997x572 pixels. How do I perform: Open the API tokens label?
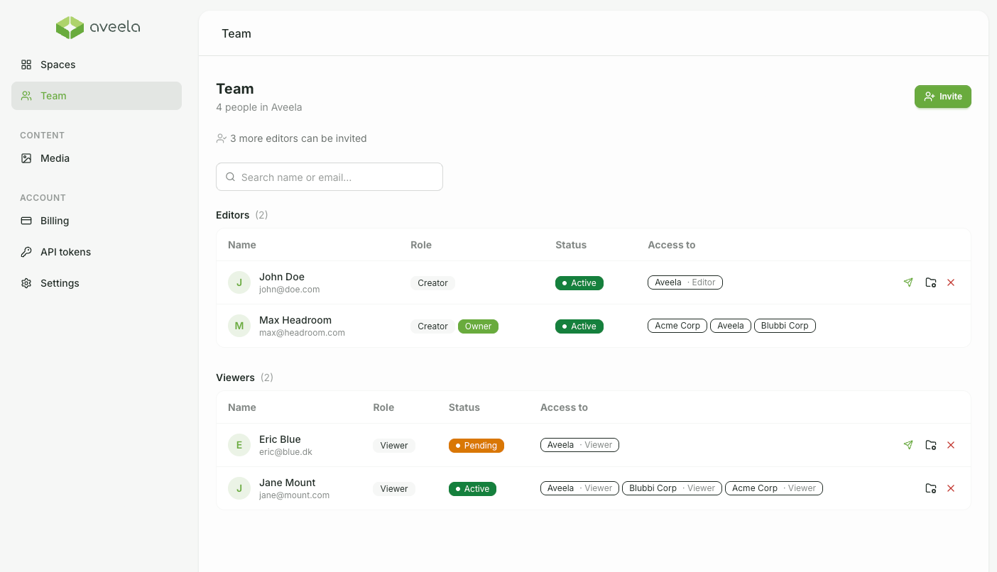(65, 252)
